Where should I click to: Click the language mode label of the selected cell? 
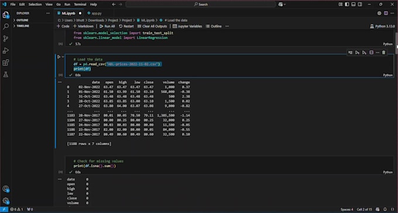point(387,75)
